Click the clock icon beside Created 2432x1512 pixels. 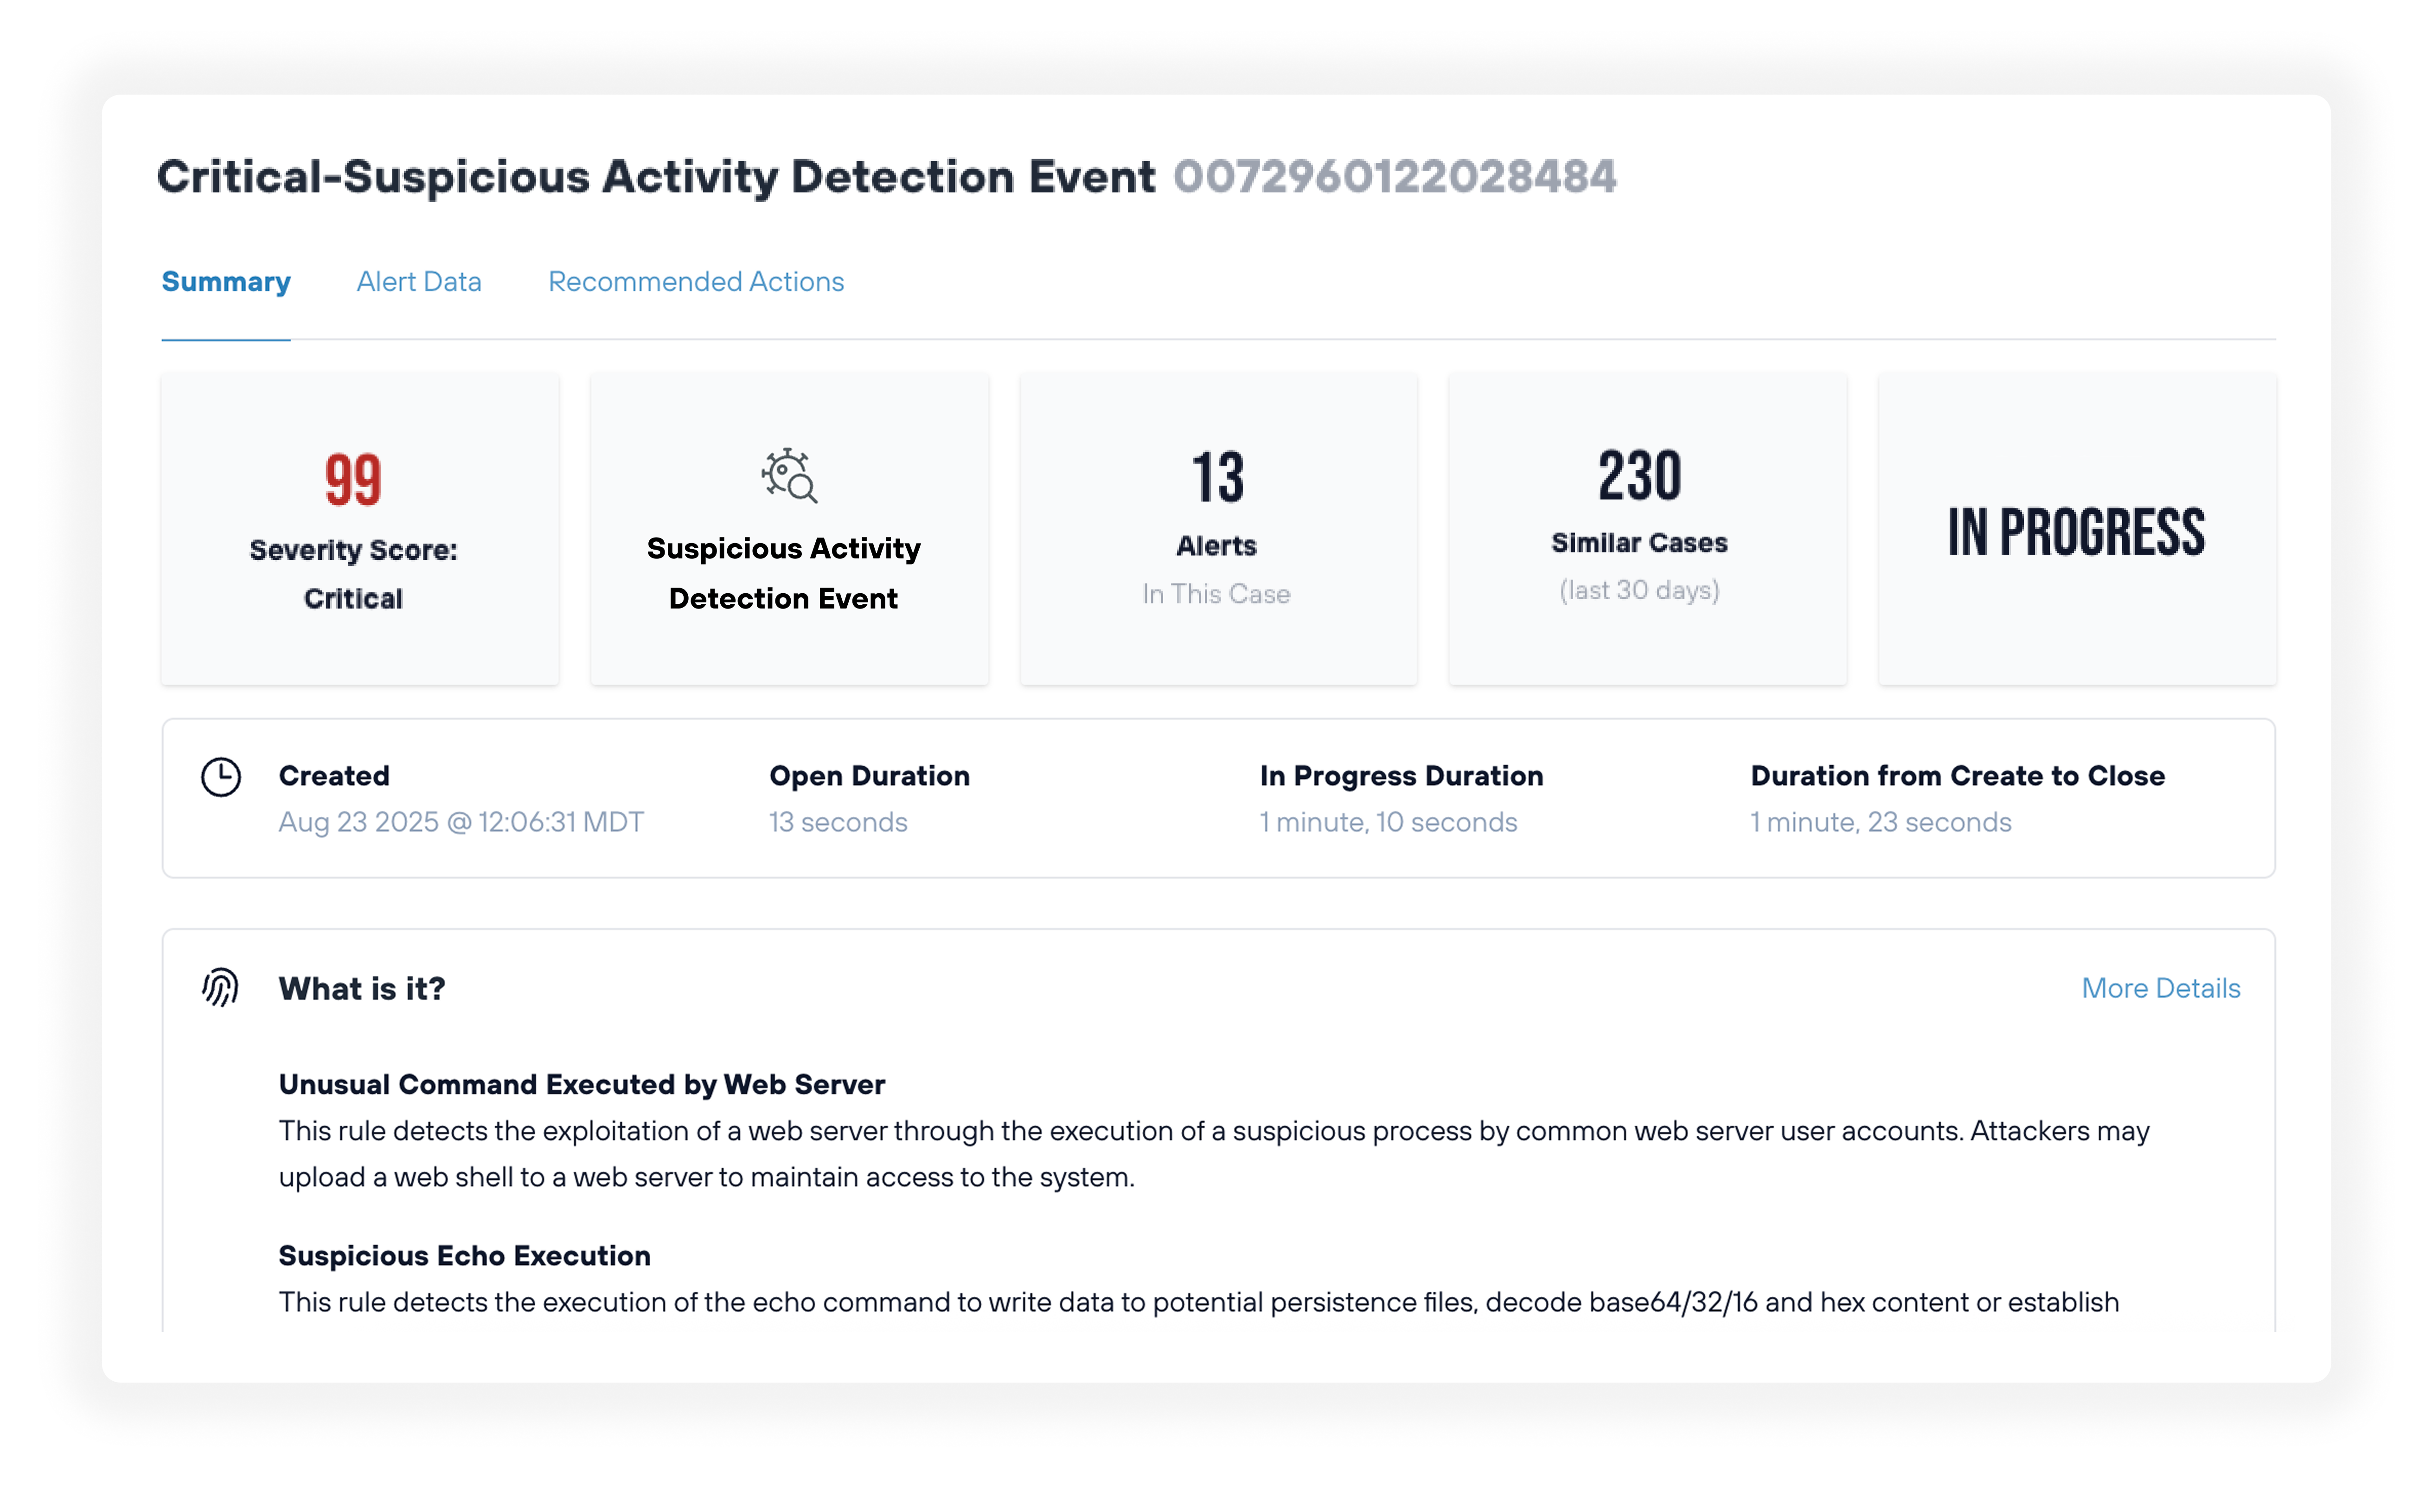pyautogui.click(x=221, y=777)
